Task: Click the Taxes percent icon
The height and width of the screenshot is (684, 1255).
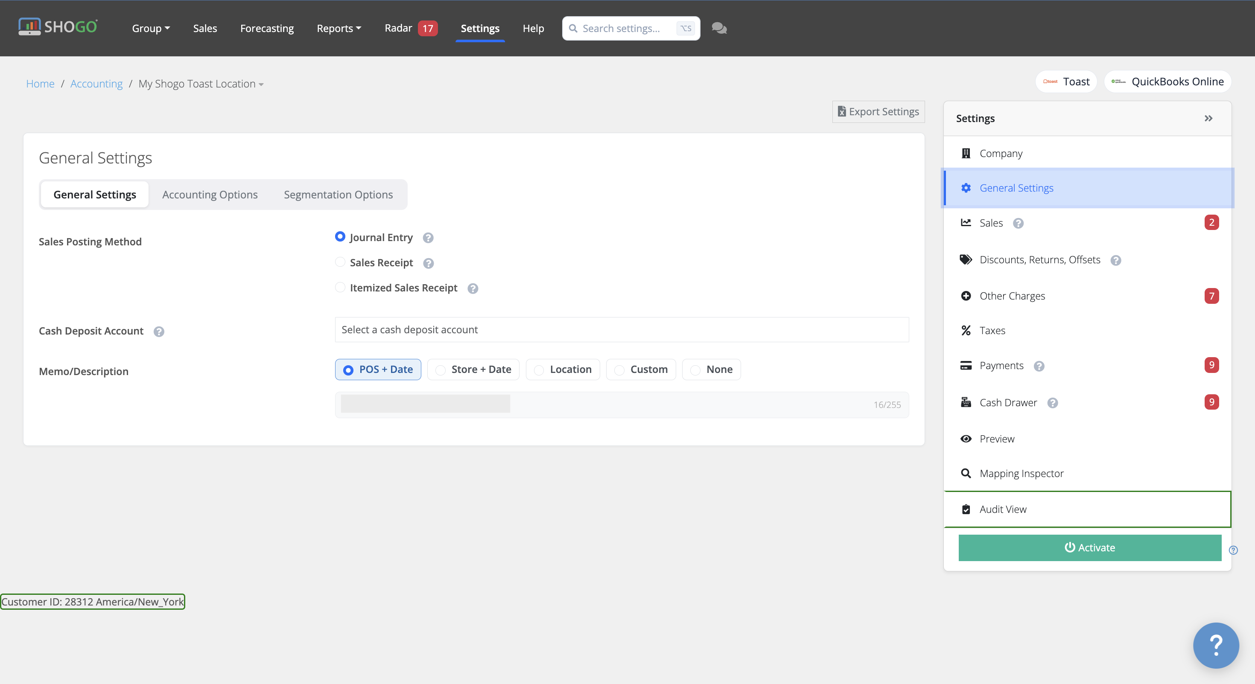Action: 966,331
